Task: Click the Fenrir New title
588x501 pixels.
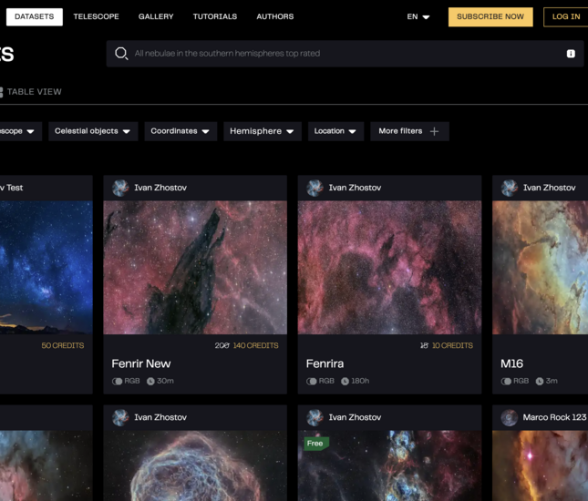Action: [x=141, y=363]
